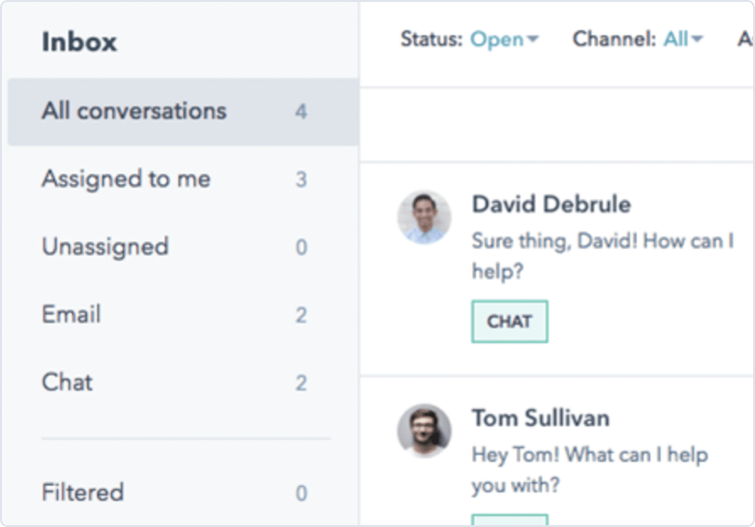Image resolution: width=755 pixels, height=527 pixels.
Task: Open David Debrule's avatar photo
Action: pyautogui.click(x=424, y=218)
